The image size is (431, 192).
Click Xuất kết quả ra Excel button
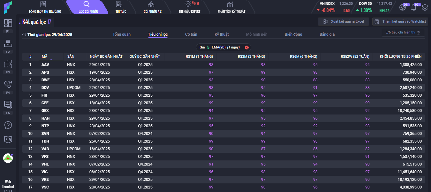pos(343,21)
